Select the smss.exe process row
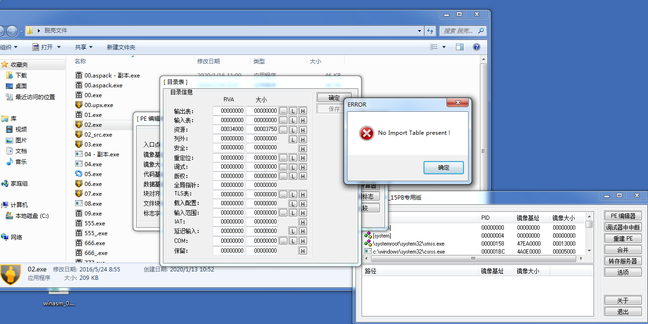 473,244
